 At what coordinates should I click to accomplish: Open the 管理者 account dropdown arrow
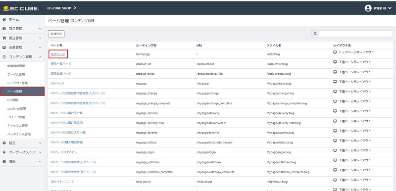coord(391,8)
